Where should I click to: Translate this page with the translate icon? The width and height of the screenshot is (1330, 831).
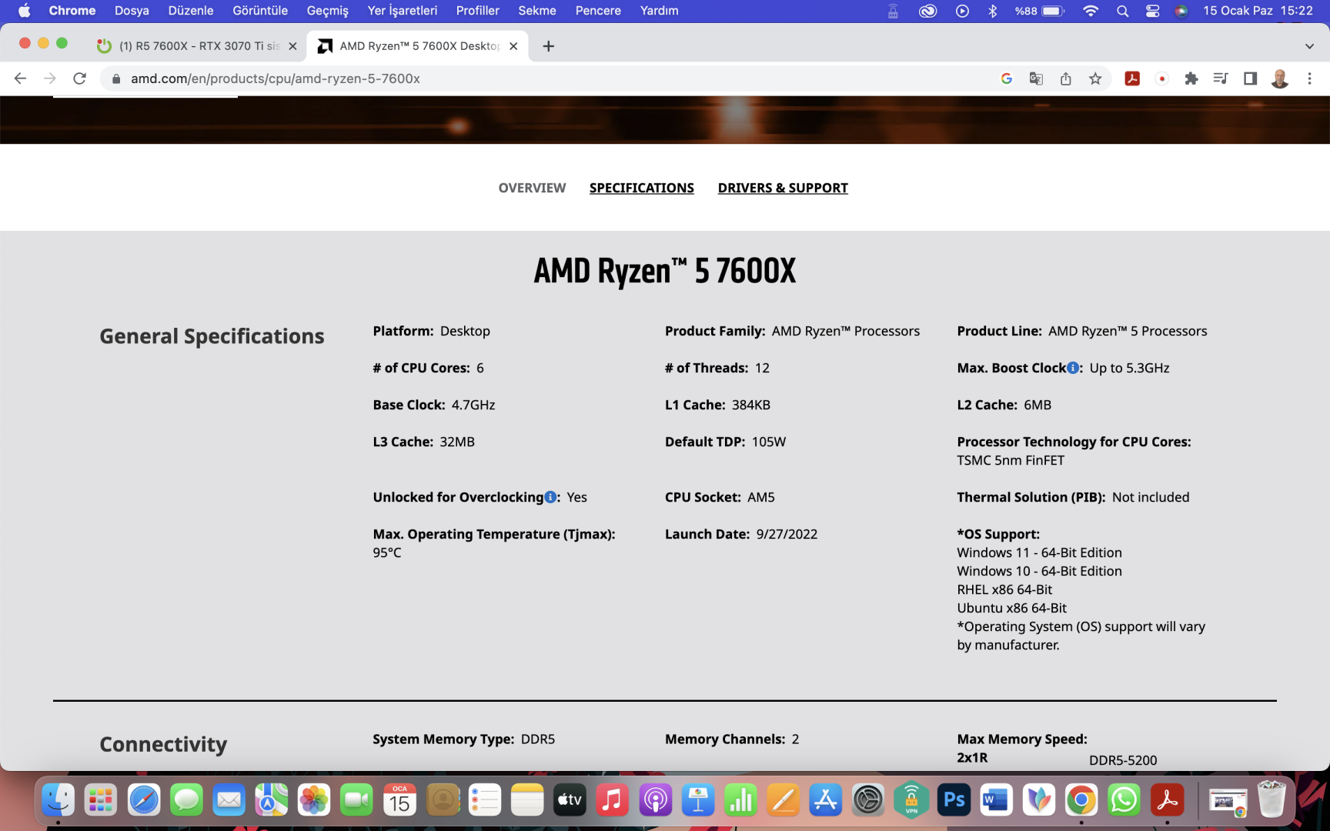click(1036, 78)
